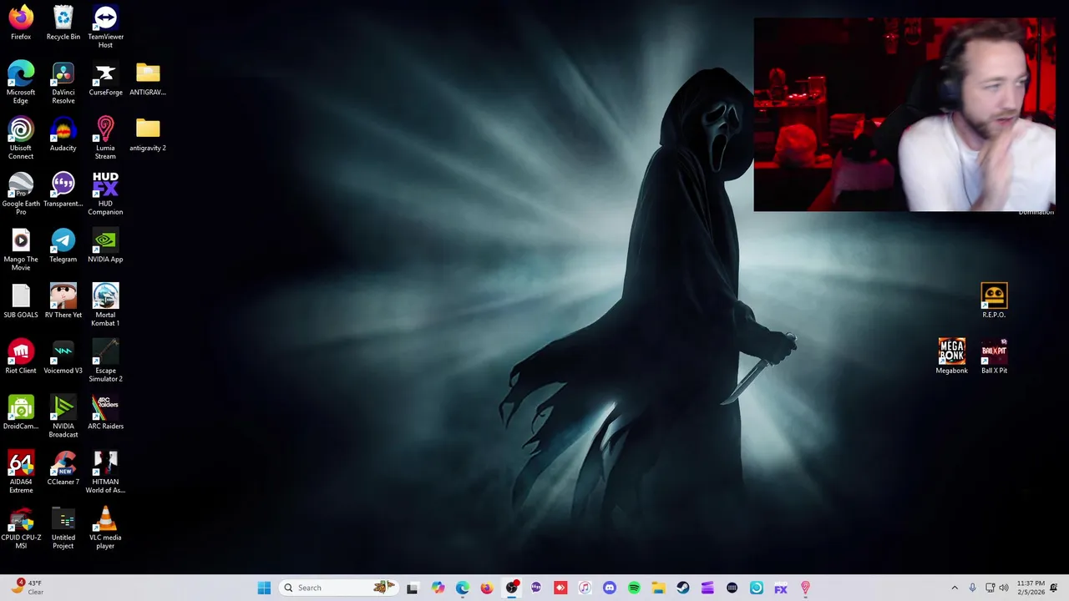The image size is (1069, 601).
Task: Open the DroidCam shortcut
Action: pyautogui.click(x=21, y=412)
